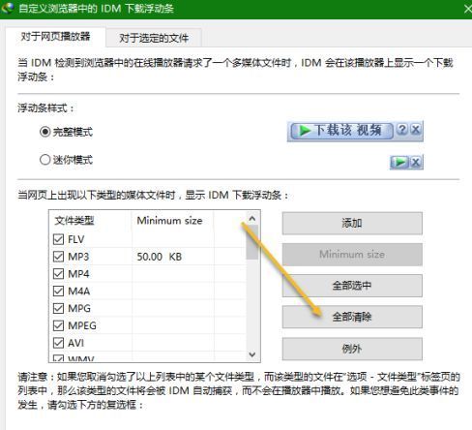Disable the MPEG file type checkbox
Image resolution: width=472 pixels, height=430 pixels.
[58, 325]
